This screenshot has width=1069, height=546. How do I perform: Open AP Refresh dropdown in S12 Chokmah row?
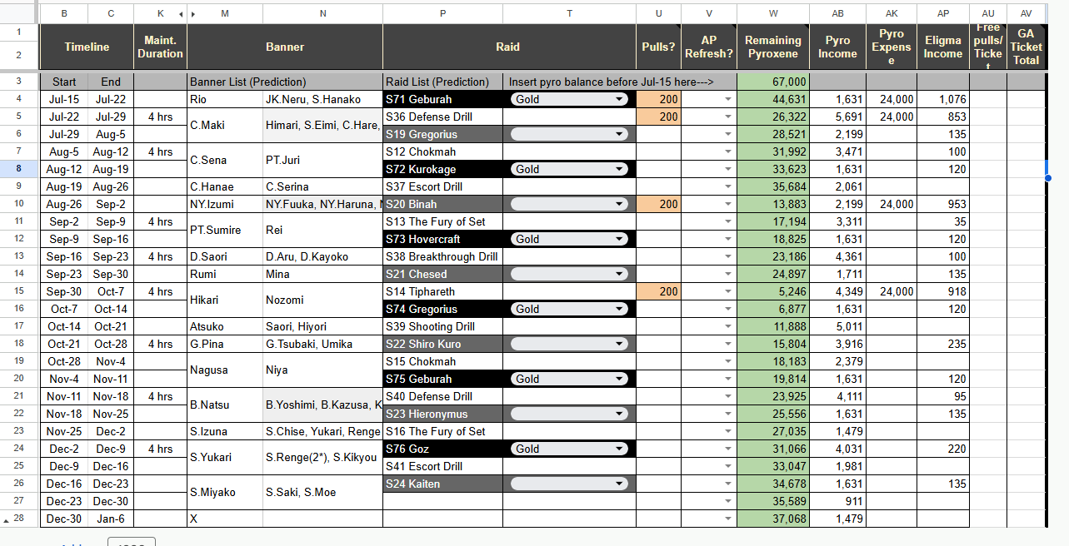click(x=728, y=152)
